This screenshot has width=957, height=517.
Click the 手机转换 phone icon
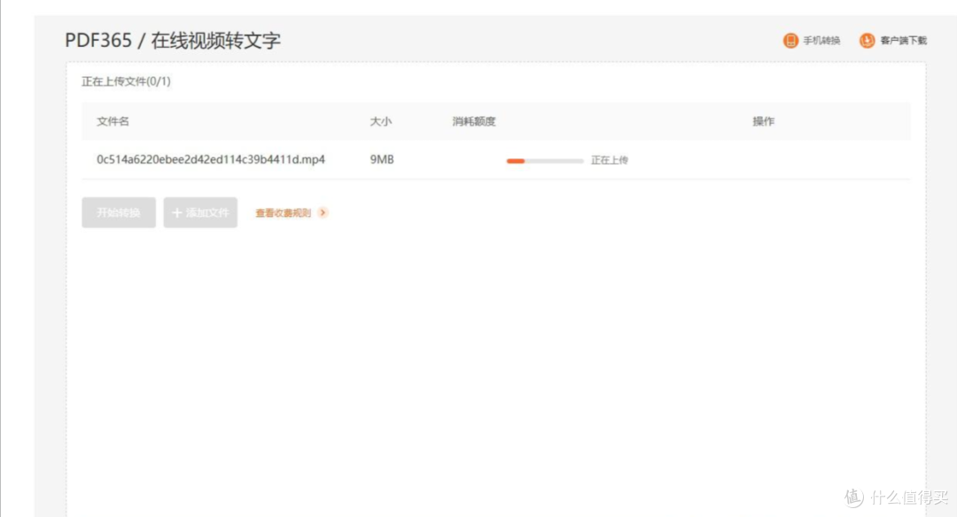(x=790, y=41)
